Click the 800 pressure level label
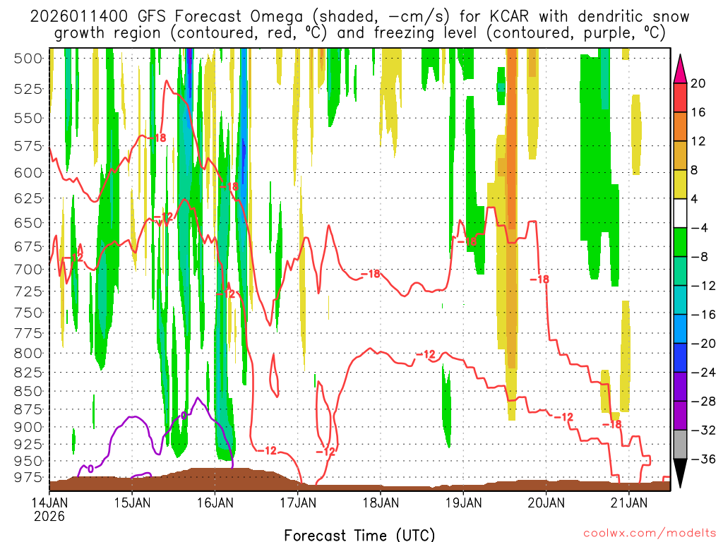This screenshot has width=723, height=542. (28, 354)
